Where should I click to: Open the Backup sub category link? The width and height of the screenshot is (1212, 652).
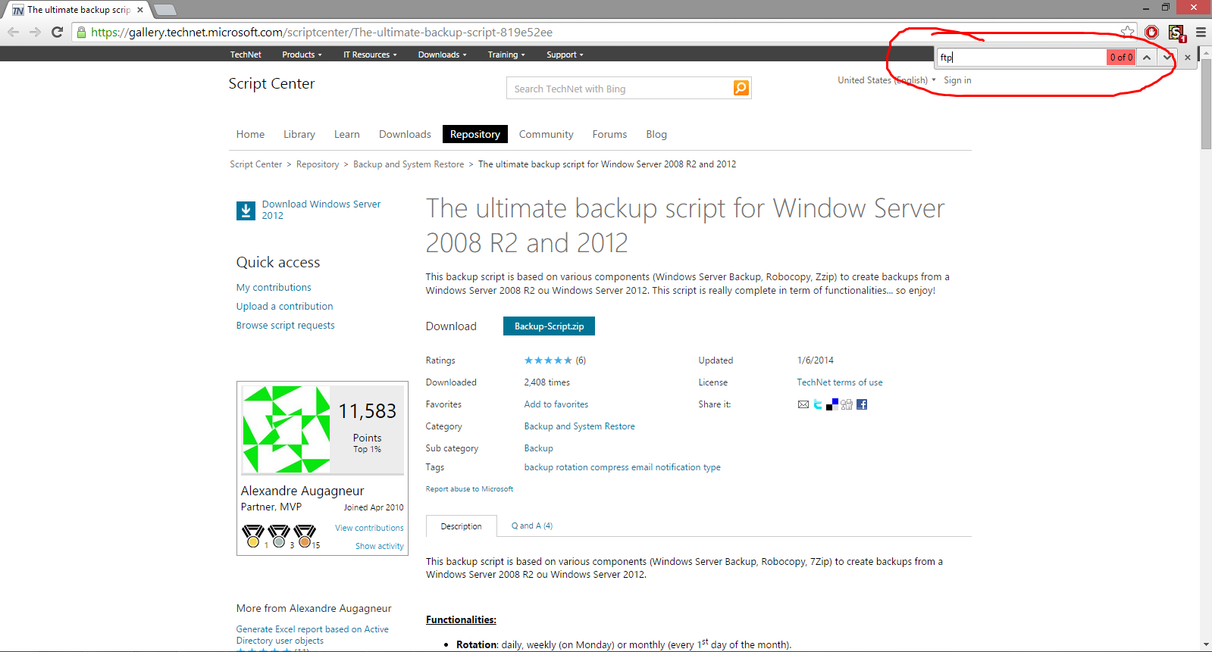[539, 448]
